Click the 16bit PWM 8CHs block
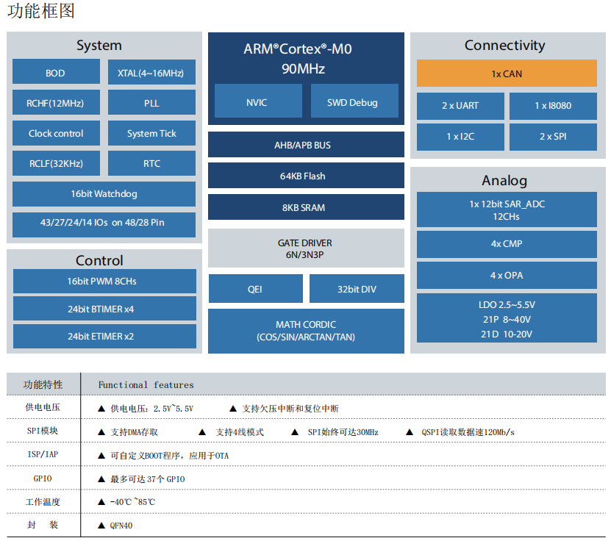 click(104, 282)
